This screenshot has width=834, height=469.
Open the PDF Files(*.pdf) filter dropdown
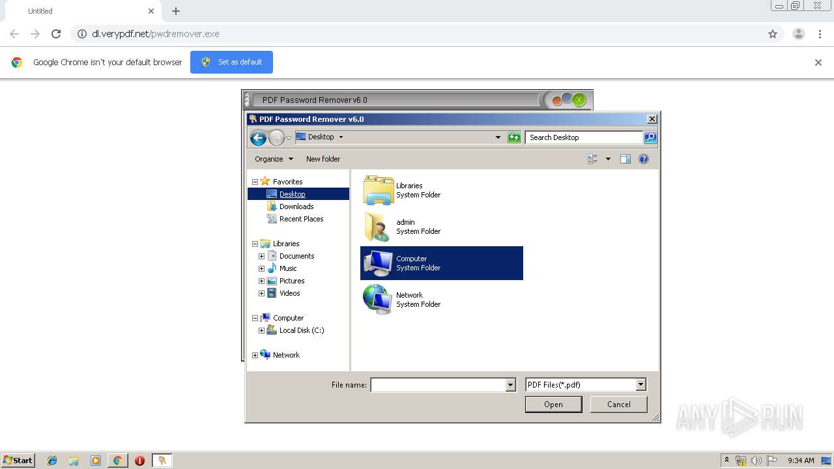(640, 385)
